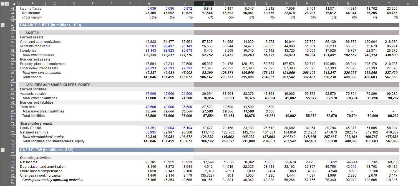
Task: Select Total liabilities and shareholders' equity label
Action: pyautogui.click(x=53, y=141)
